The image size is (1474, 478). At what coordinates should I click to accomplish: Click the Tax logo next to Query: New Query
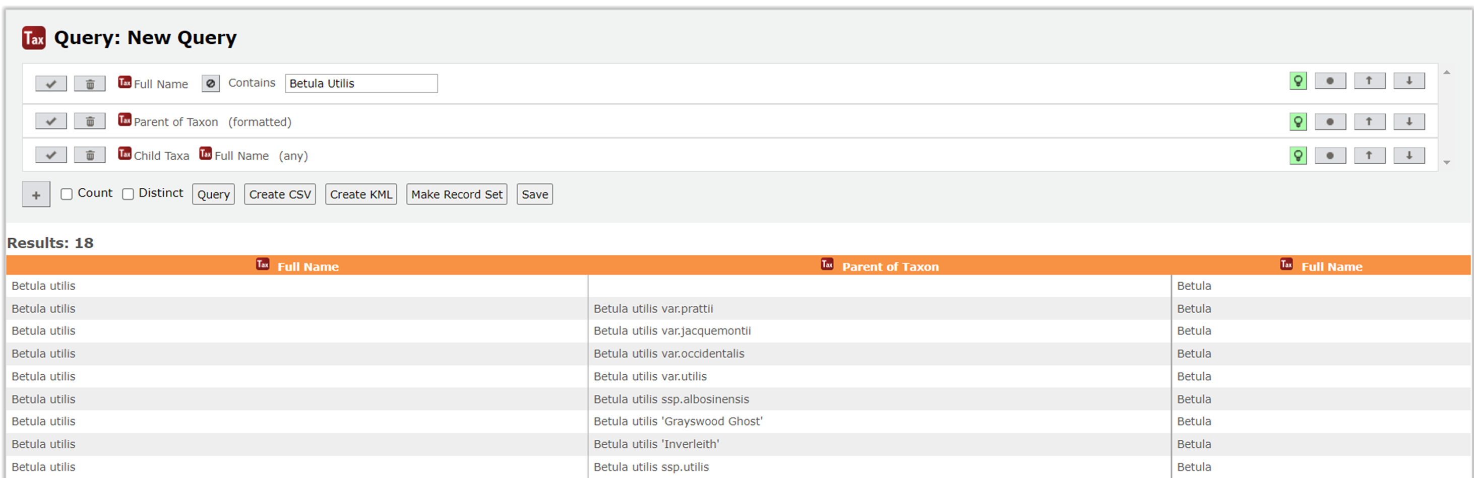coord(33,38)
